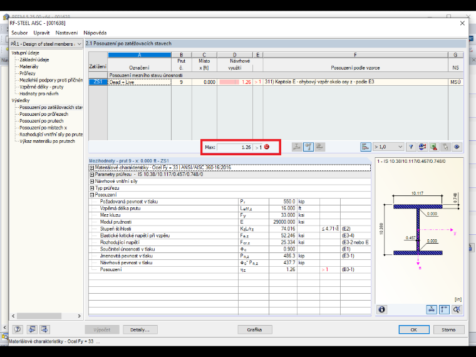Click navigator horizontal scrollbar left arrow
This screenshot has height=357, width=476.
[13, 316]
